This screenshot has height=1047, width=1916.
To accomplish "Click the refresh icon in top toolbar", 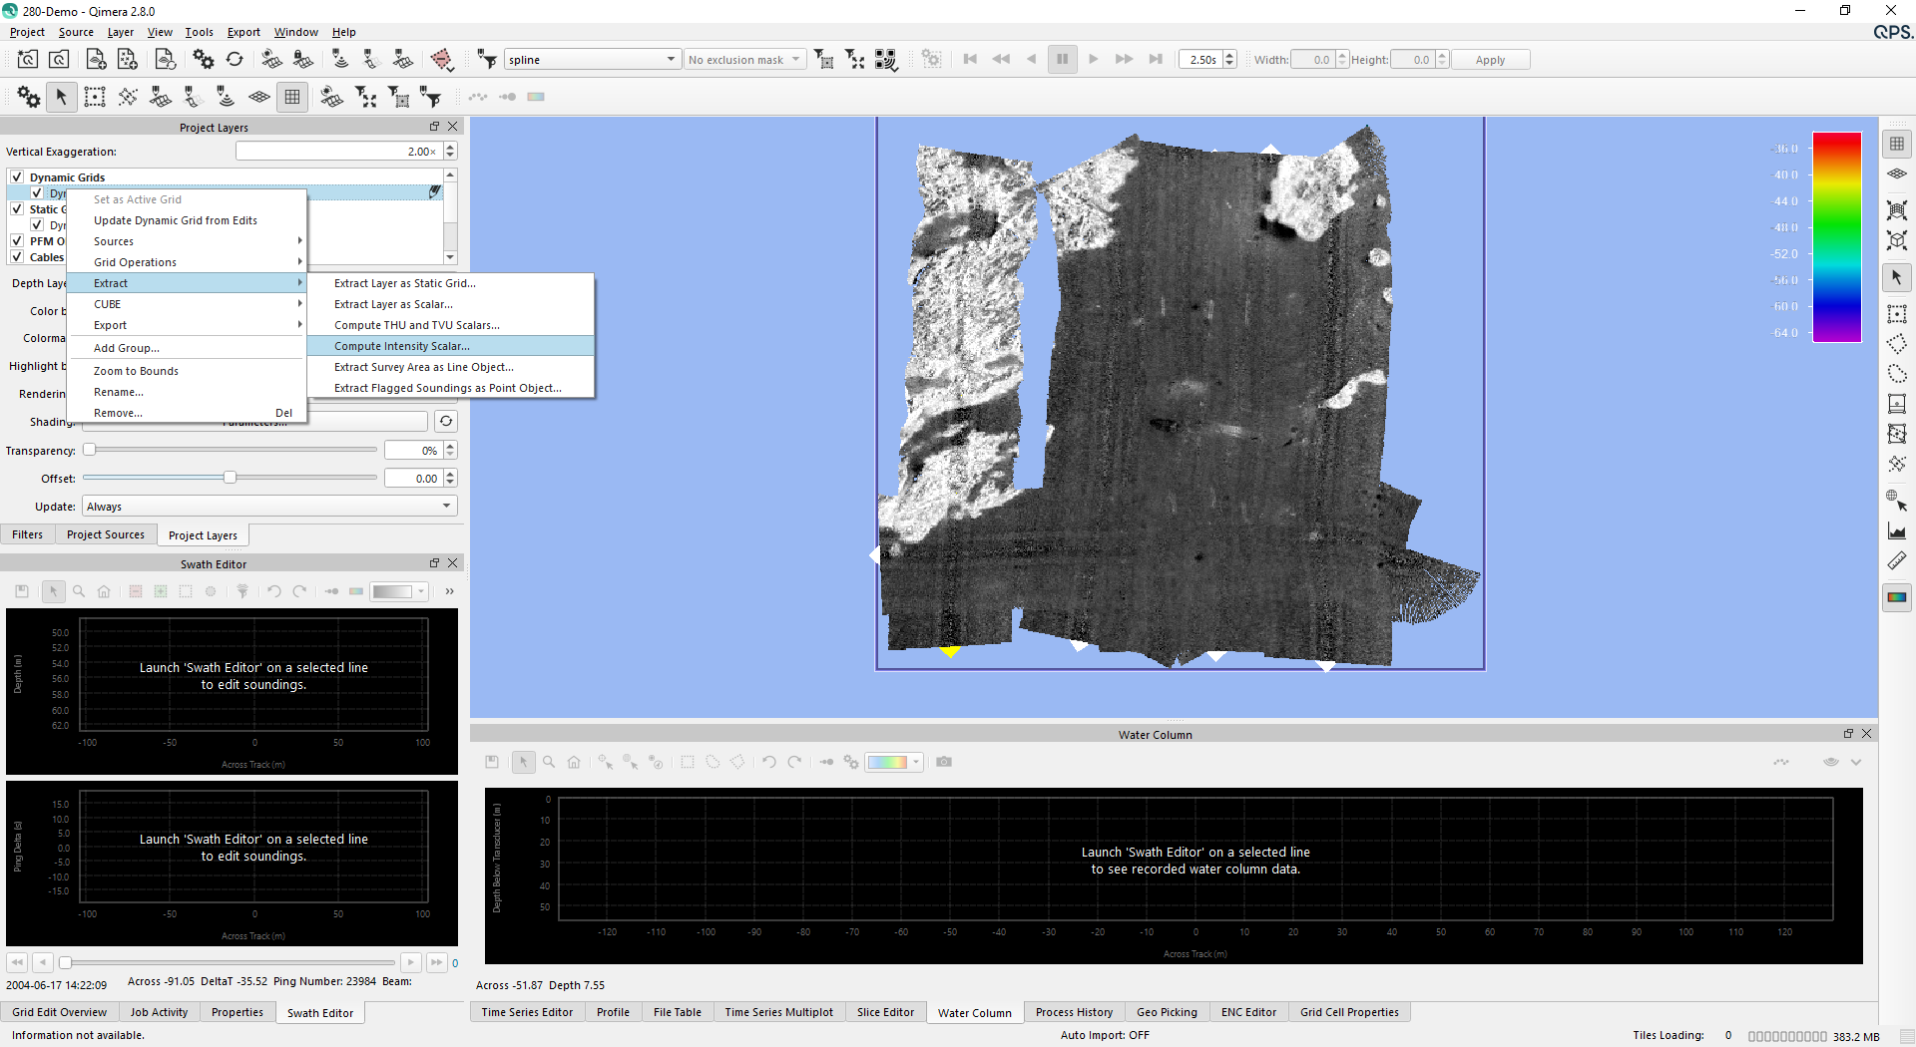I will (x=235, y=60).
